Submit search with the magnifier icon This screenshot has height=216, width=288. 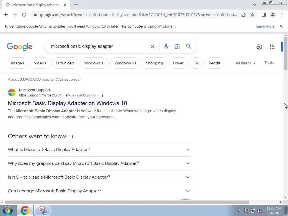point(188,46)
